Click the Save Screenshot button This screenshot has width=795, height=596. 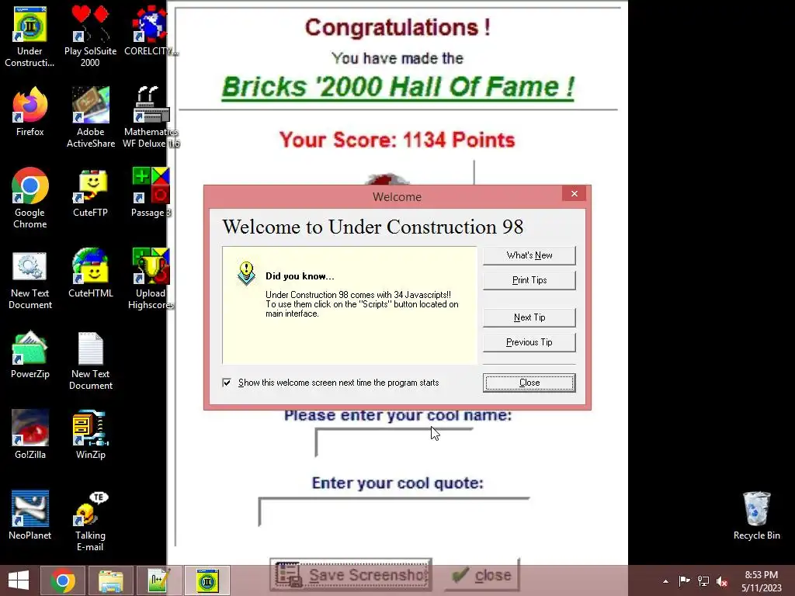click(x=351, y=575)
